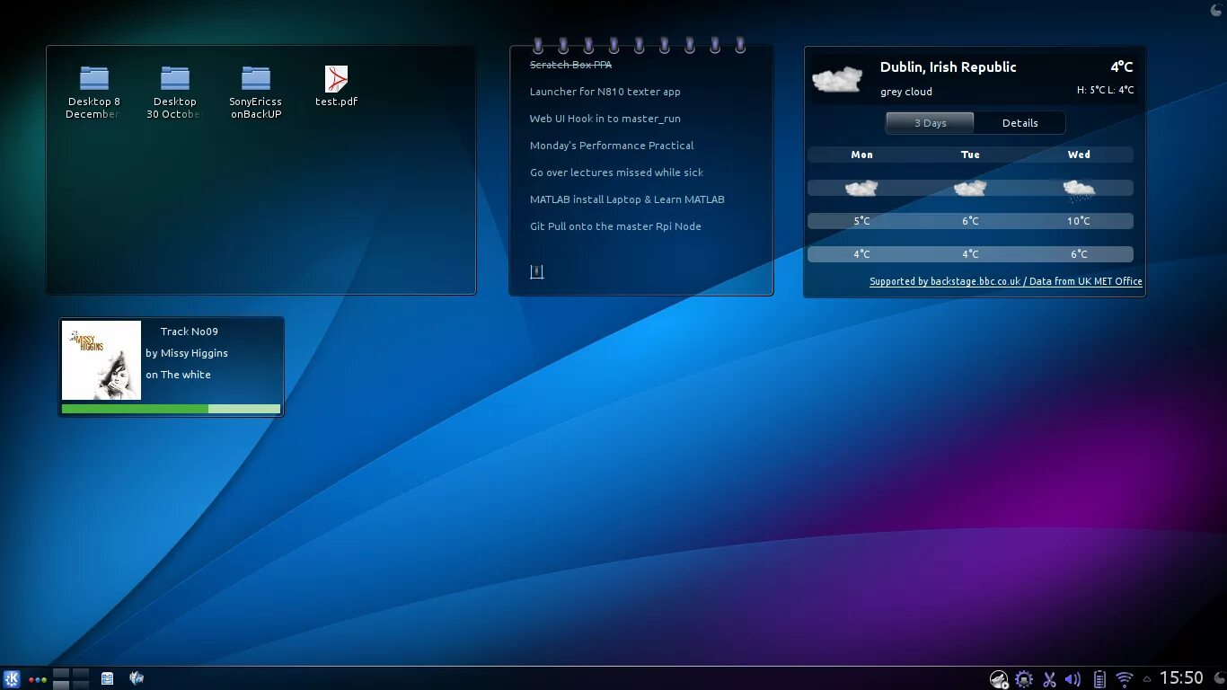The height and width of the screenshot is (690, 1227).
Task: Toggle 'Monday's Performance Practical' as completed
Action: tap(611, 146)
